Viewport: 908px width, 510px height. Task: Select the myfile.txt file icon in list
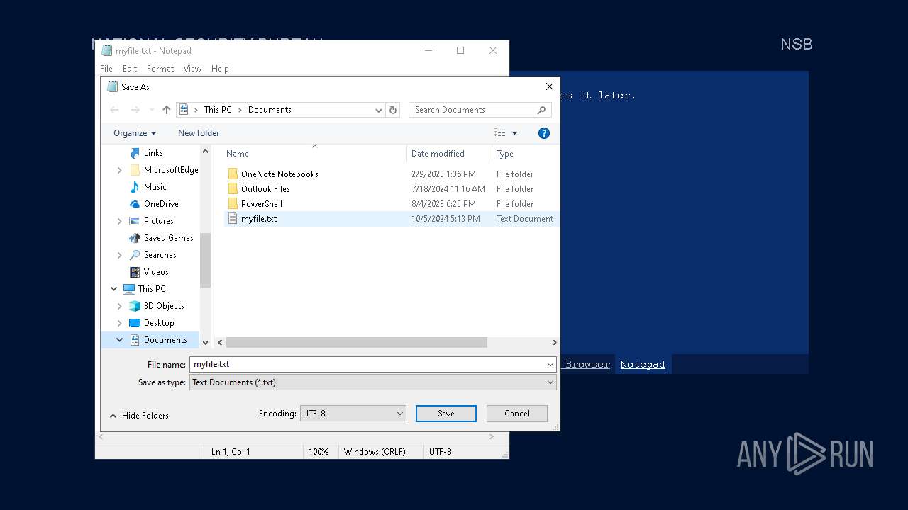232,219
